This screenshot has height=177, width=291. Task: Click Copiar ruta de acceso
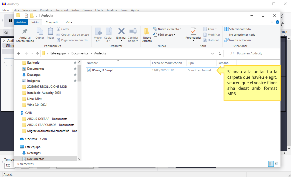(73, 35)
